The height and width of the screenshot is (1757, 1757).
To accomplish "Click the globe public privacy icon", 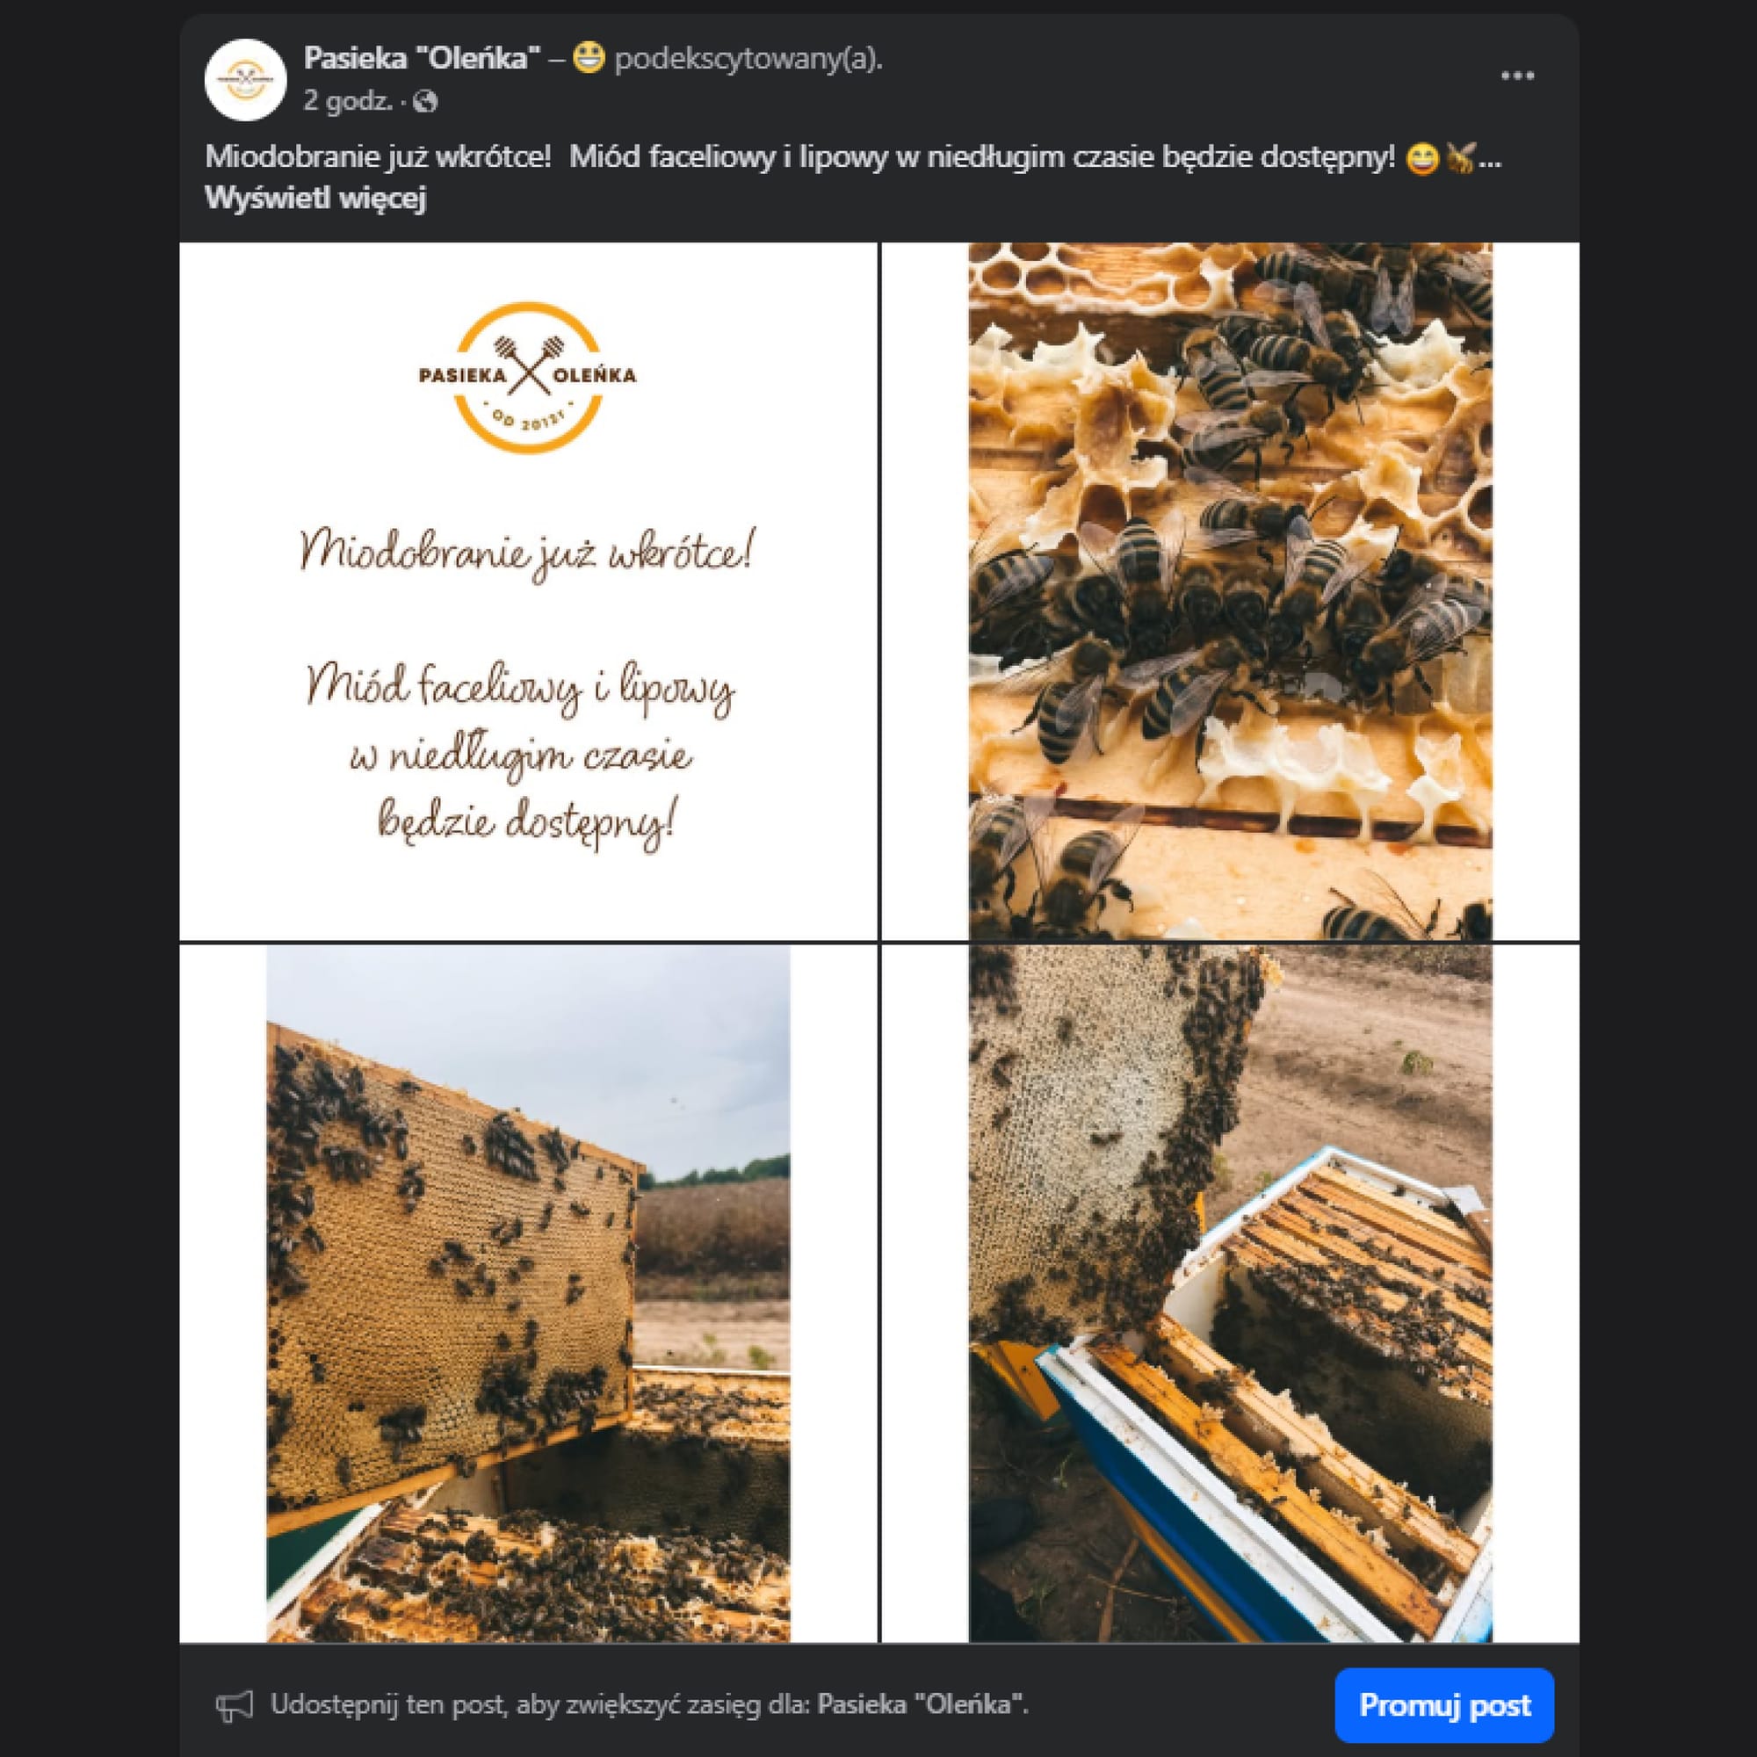I will [x=425, y=102].
